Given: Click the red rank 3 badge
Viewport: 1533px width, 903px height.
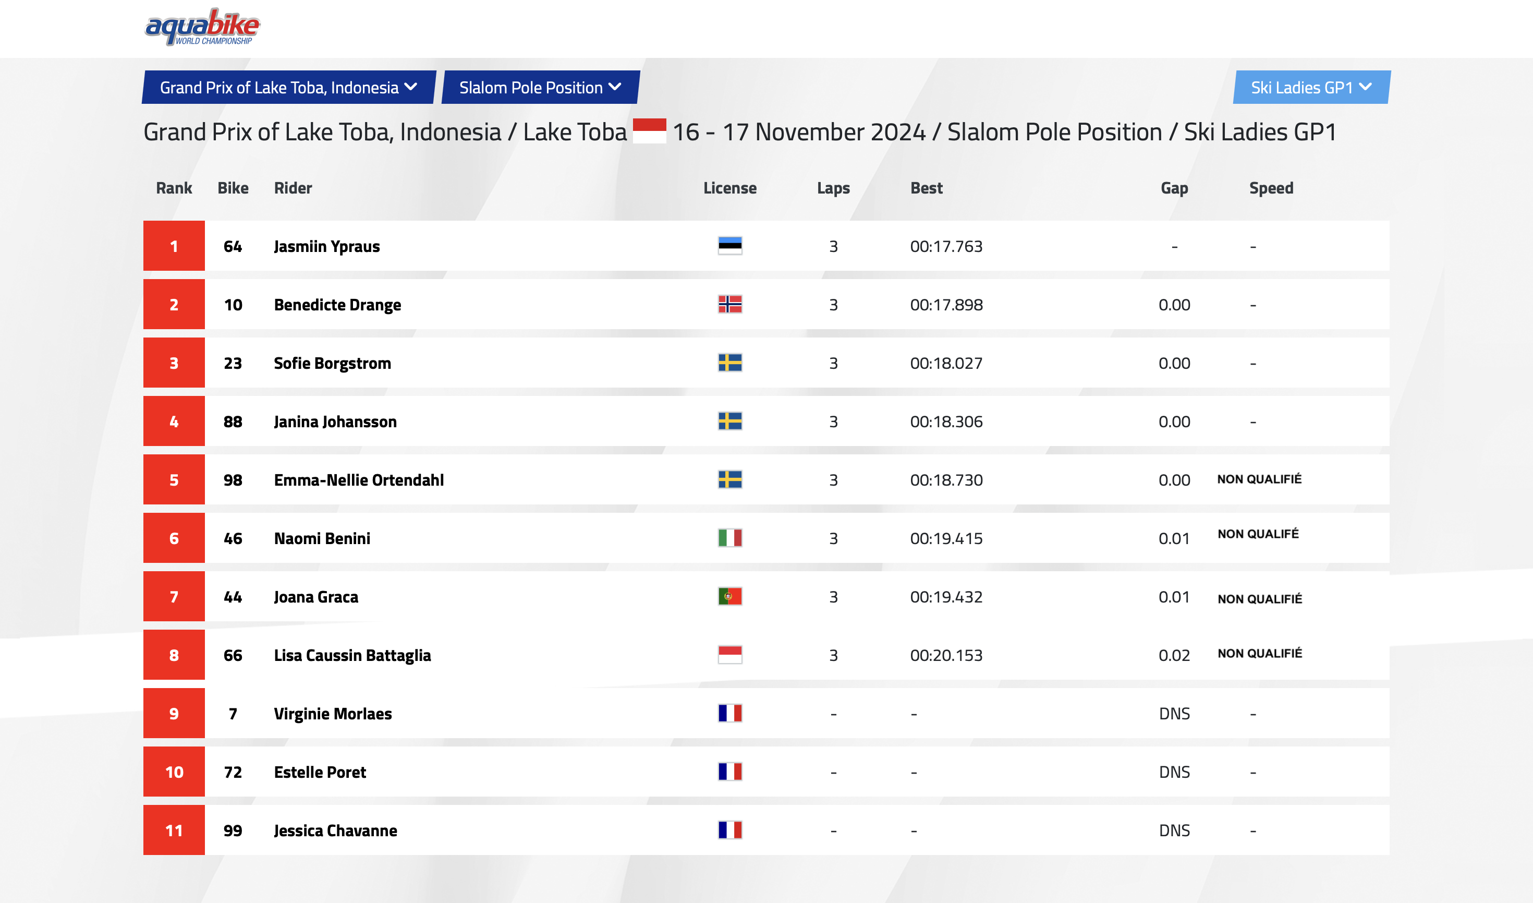Looking at the screenshot, I should [174, 363].
